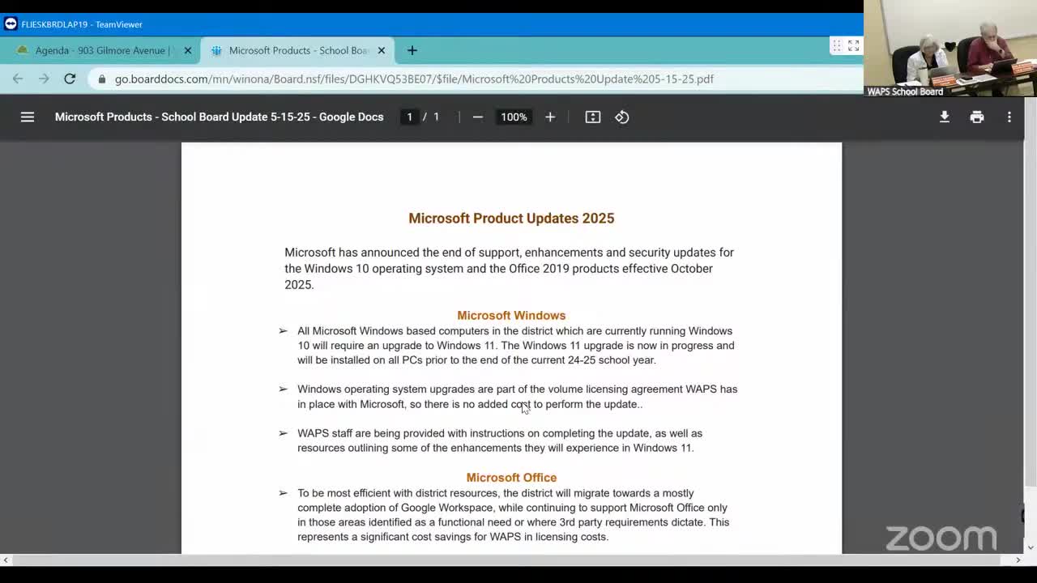Screen dimensions: 1037x583
Task: Go back in browser history
Action: pyautogui.click(x=18, y=79)
